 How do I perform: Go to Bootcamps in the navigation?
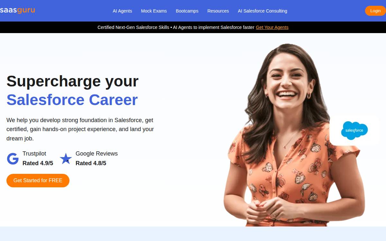coord(187,11)
